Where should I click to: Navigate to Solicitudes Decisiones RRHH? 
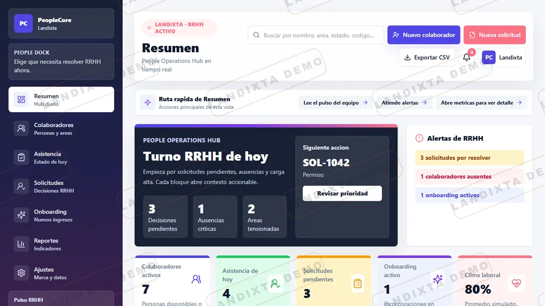[x=61, y=186]
